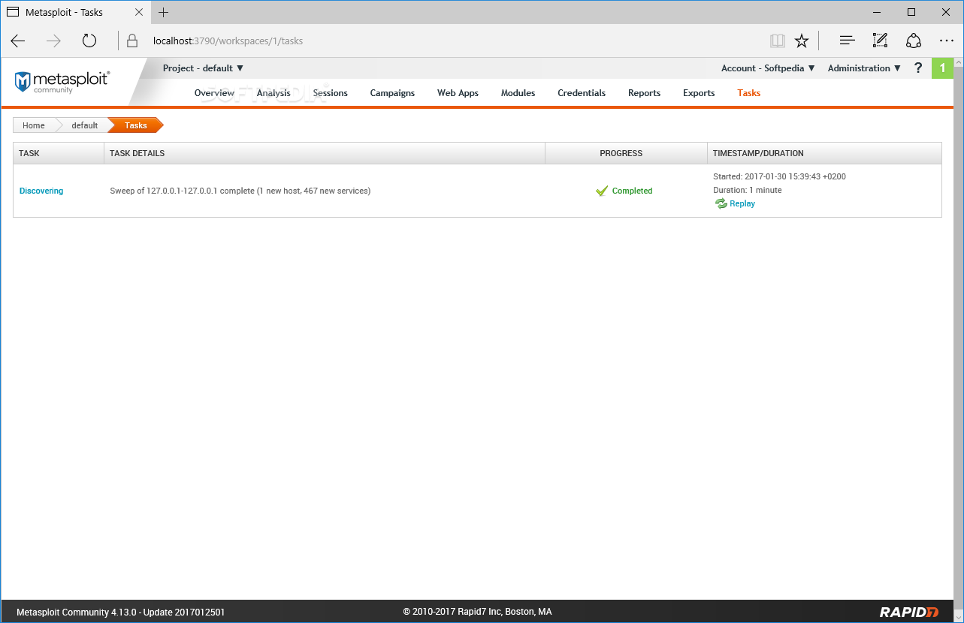Viewport: 964px width, 623px height.
Task: Close the Metasploit - Tasks browser tab
Action: 139,12
